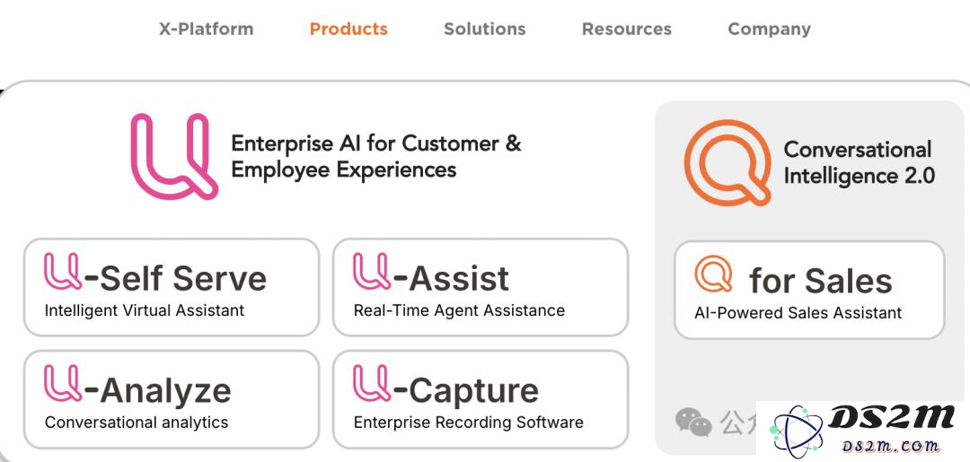Viewport: 970px width, 462px height.
Task: Open U-Assist Real-Time Agent Assistance card
Action: tap(481, 287)
